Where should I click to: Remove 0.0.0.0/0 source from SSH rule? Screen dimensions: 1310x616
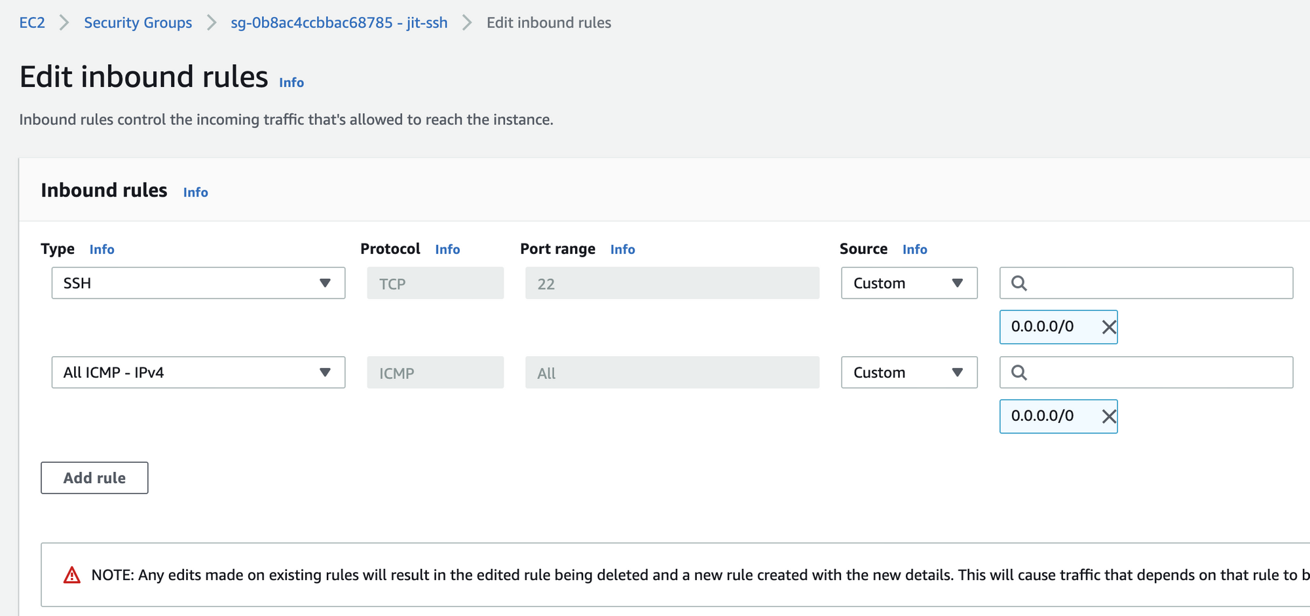coord(1108,327)
